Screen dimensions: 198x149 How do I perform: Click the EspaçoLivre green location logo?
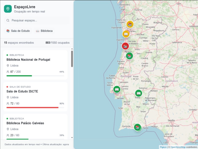pyautogui.click(x=8, y=9)
